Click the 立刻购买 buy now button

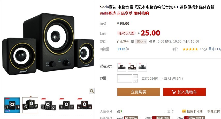[x=139, y=92]
